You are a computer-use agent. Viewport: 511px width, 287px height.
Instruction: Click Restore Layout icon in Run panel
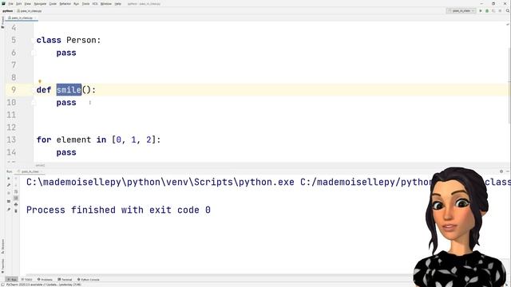coord(9,201)
